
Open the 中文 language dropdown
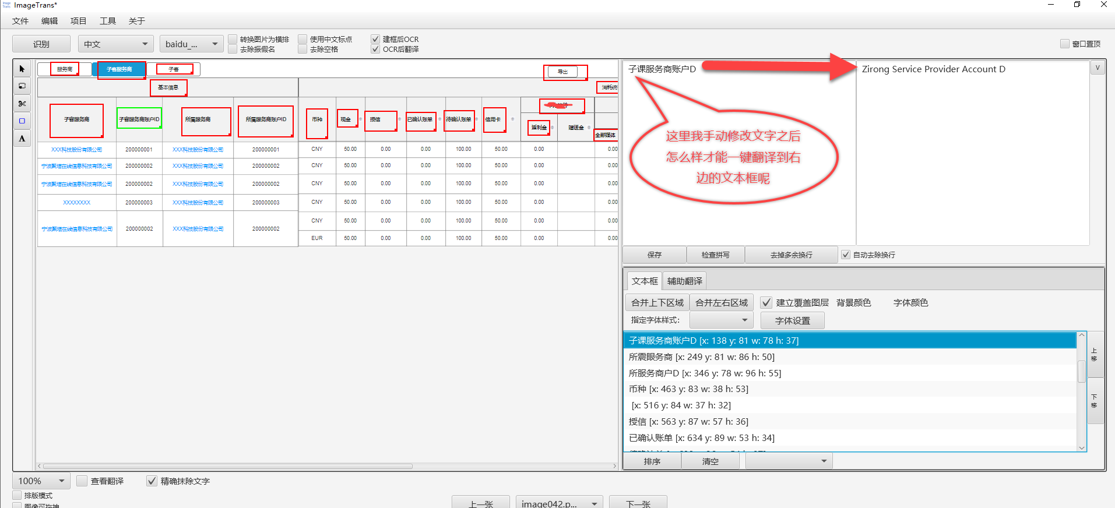coord(116,44)
